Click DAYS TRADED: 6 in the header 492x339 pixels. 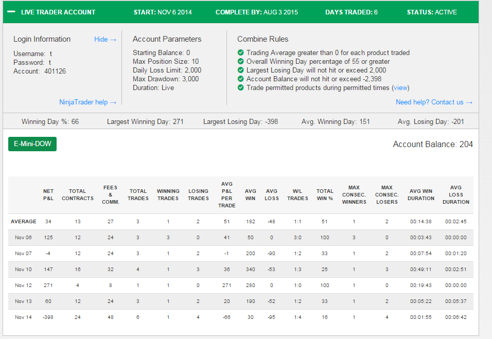352,12
